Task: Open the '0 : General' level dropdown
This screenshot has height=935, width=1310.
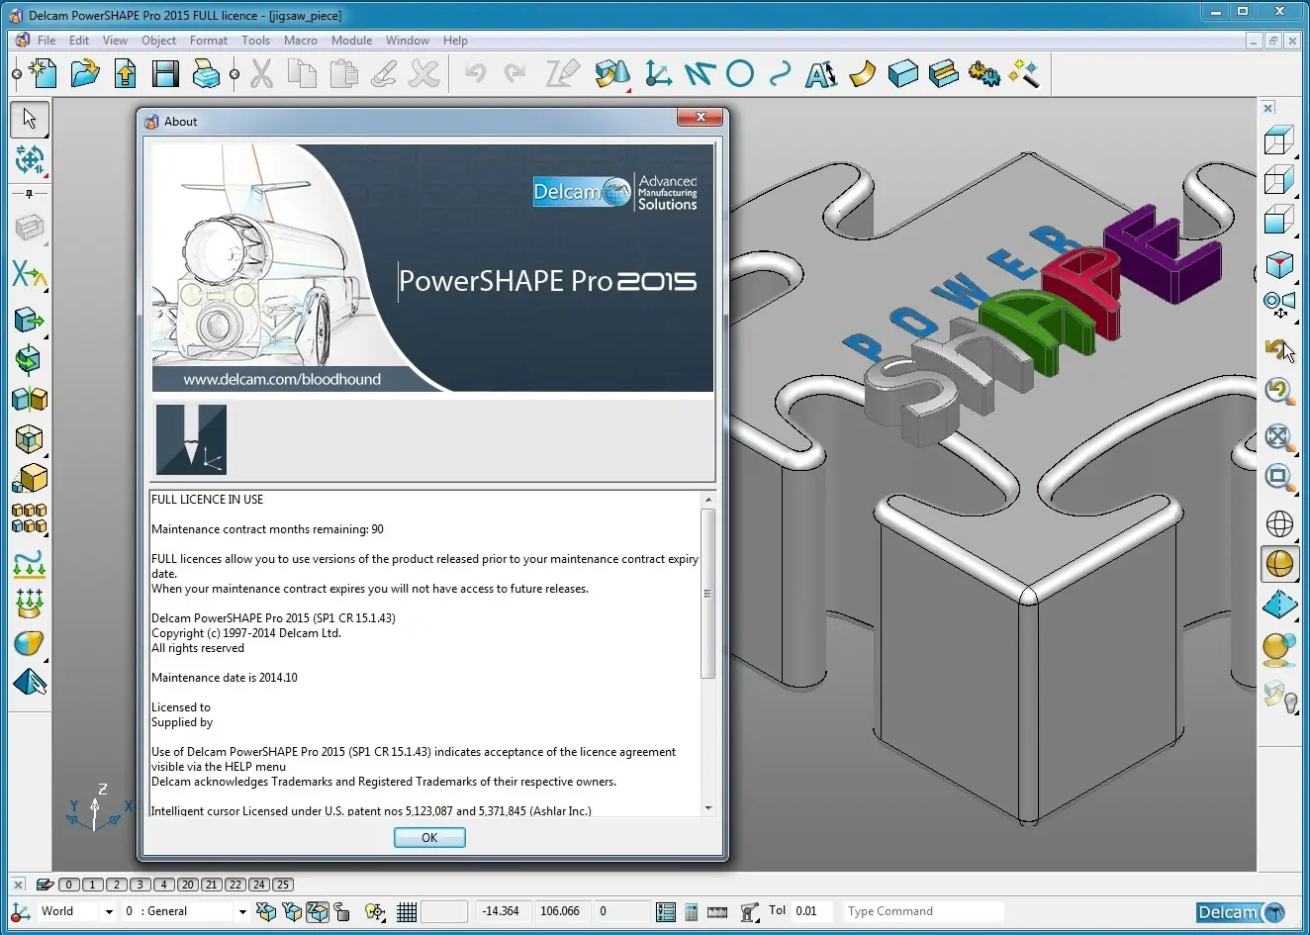Action: click(242, 911)
